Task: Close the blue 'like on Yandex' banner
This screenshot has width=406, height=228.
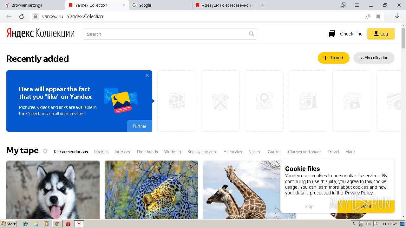Action: pos(147,75)
